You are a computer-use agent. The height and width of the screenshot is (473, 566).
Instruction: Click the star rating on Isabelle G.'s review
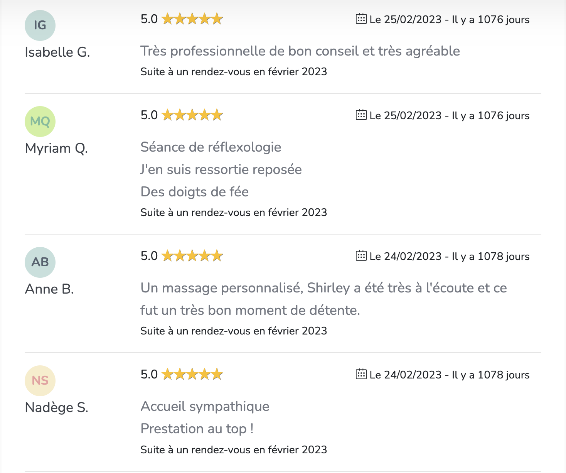click(x=192, y=19)
